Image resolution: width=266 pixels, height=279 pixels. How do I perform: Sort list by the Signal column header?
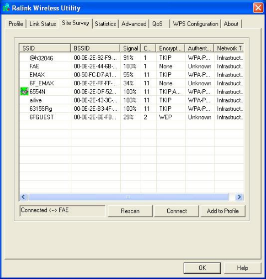pos(131,48)
